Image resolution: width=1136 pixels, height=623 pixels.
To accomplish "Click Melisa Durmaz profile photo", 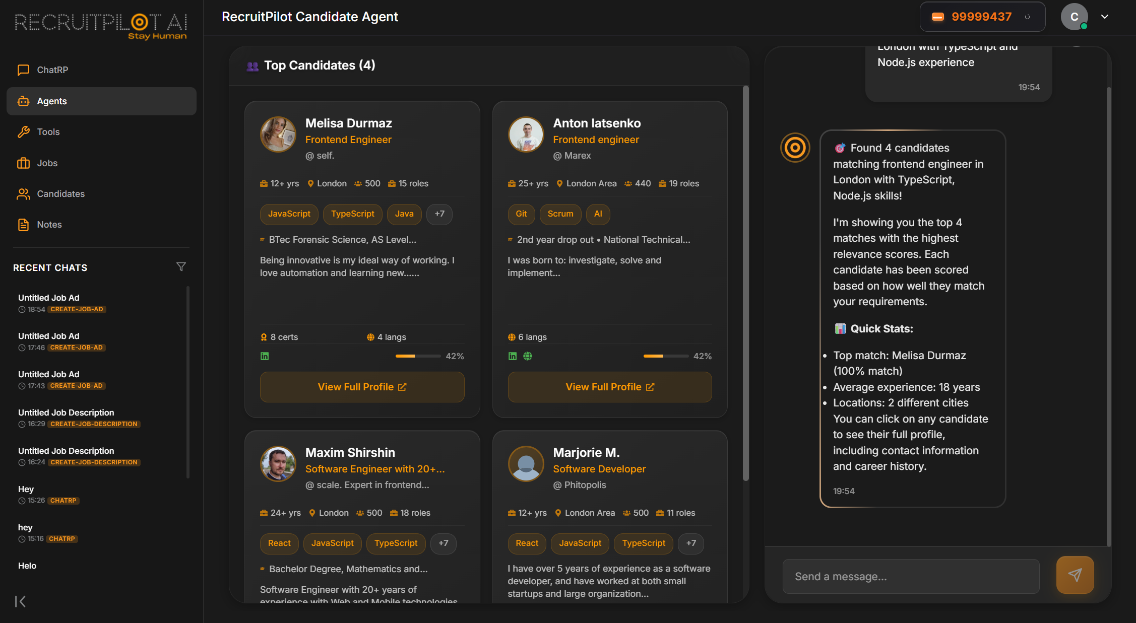I will pyautogui.click(x=278, y=134).
